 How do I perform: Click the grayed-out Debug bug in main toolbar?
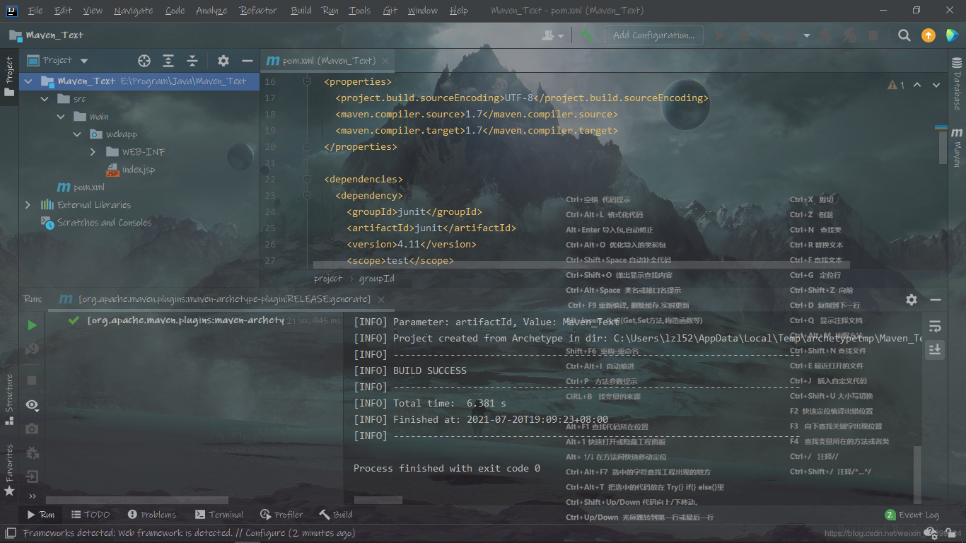click(743, 35)
